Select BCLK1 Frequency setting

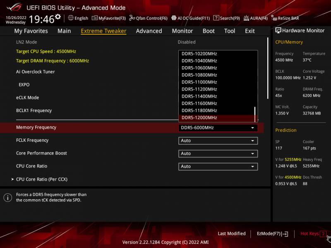[34, 110]
